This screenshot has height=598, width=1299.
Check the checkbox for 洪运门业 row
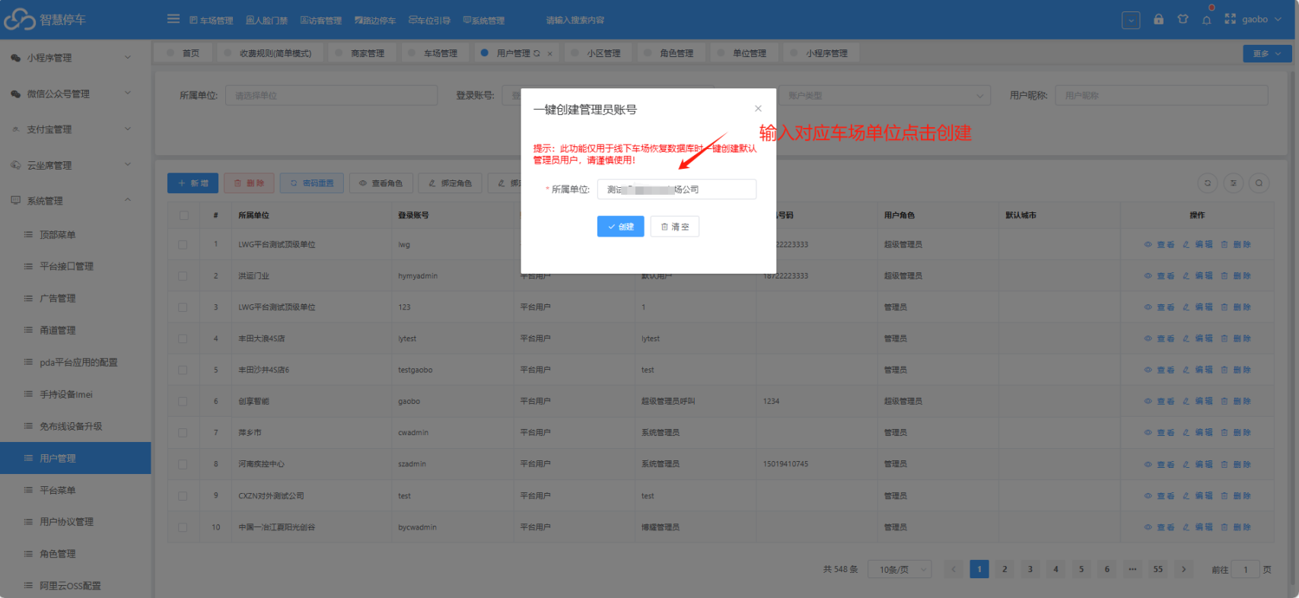(183, 276)
